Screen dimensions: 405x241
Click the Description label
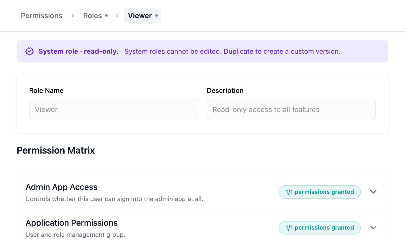[225, 91]
